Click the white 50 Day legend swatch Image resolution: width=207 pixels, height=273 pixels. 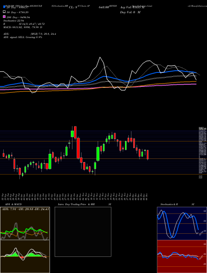pyautogui.click(x=4, y=12)
